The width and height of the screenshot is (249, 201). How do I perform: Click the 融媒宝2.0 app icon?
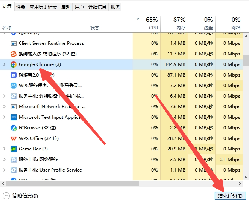tap(14, 75)
